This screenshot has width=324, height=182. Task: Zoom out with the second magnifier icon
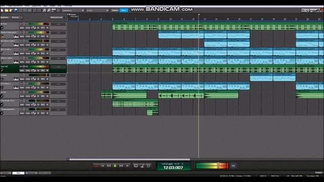[x=49, y=10]
